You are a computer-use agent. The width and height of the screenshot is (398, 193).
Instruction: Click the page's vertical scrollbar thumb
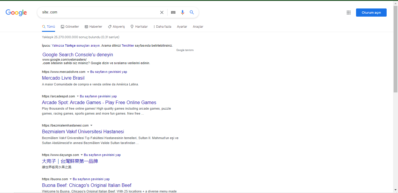pos(395,49)
